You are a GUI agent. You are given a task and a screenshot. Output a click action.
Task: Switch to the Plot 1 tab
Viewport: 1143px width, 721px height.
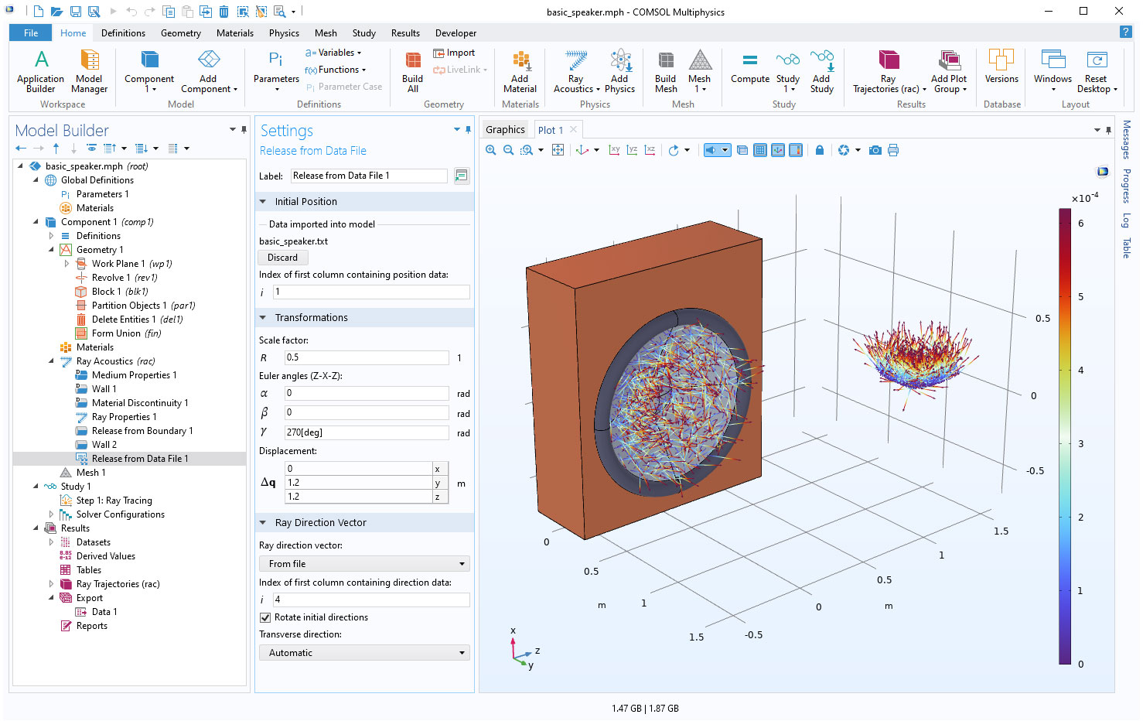550,130
